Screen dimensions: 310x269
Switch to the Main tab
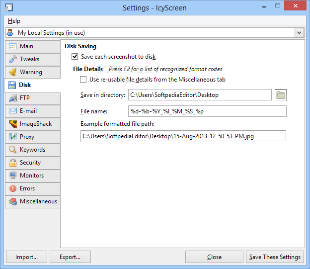(33, 46)
